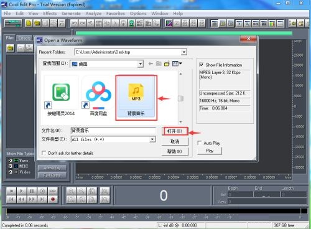
Task: Open the View menu
Action: pos(34,14)
